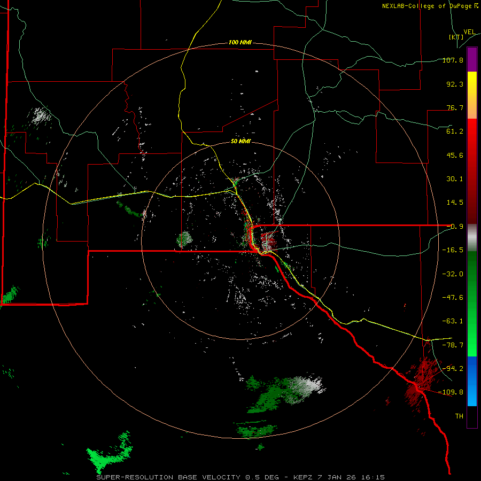Pick the blue color bar segment
Screen dimensions: 481x481
click(472, 381)
